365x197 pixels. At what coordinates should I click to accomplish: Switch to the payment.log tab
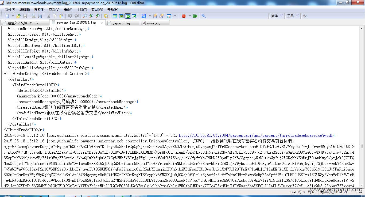coord(123,23)
